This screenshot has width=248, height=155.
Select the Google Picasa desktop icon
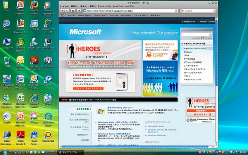click(34, 116)
